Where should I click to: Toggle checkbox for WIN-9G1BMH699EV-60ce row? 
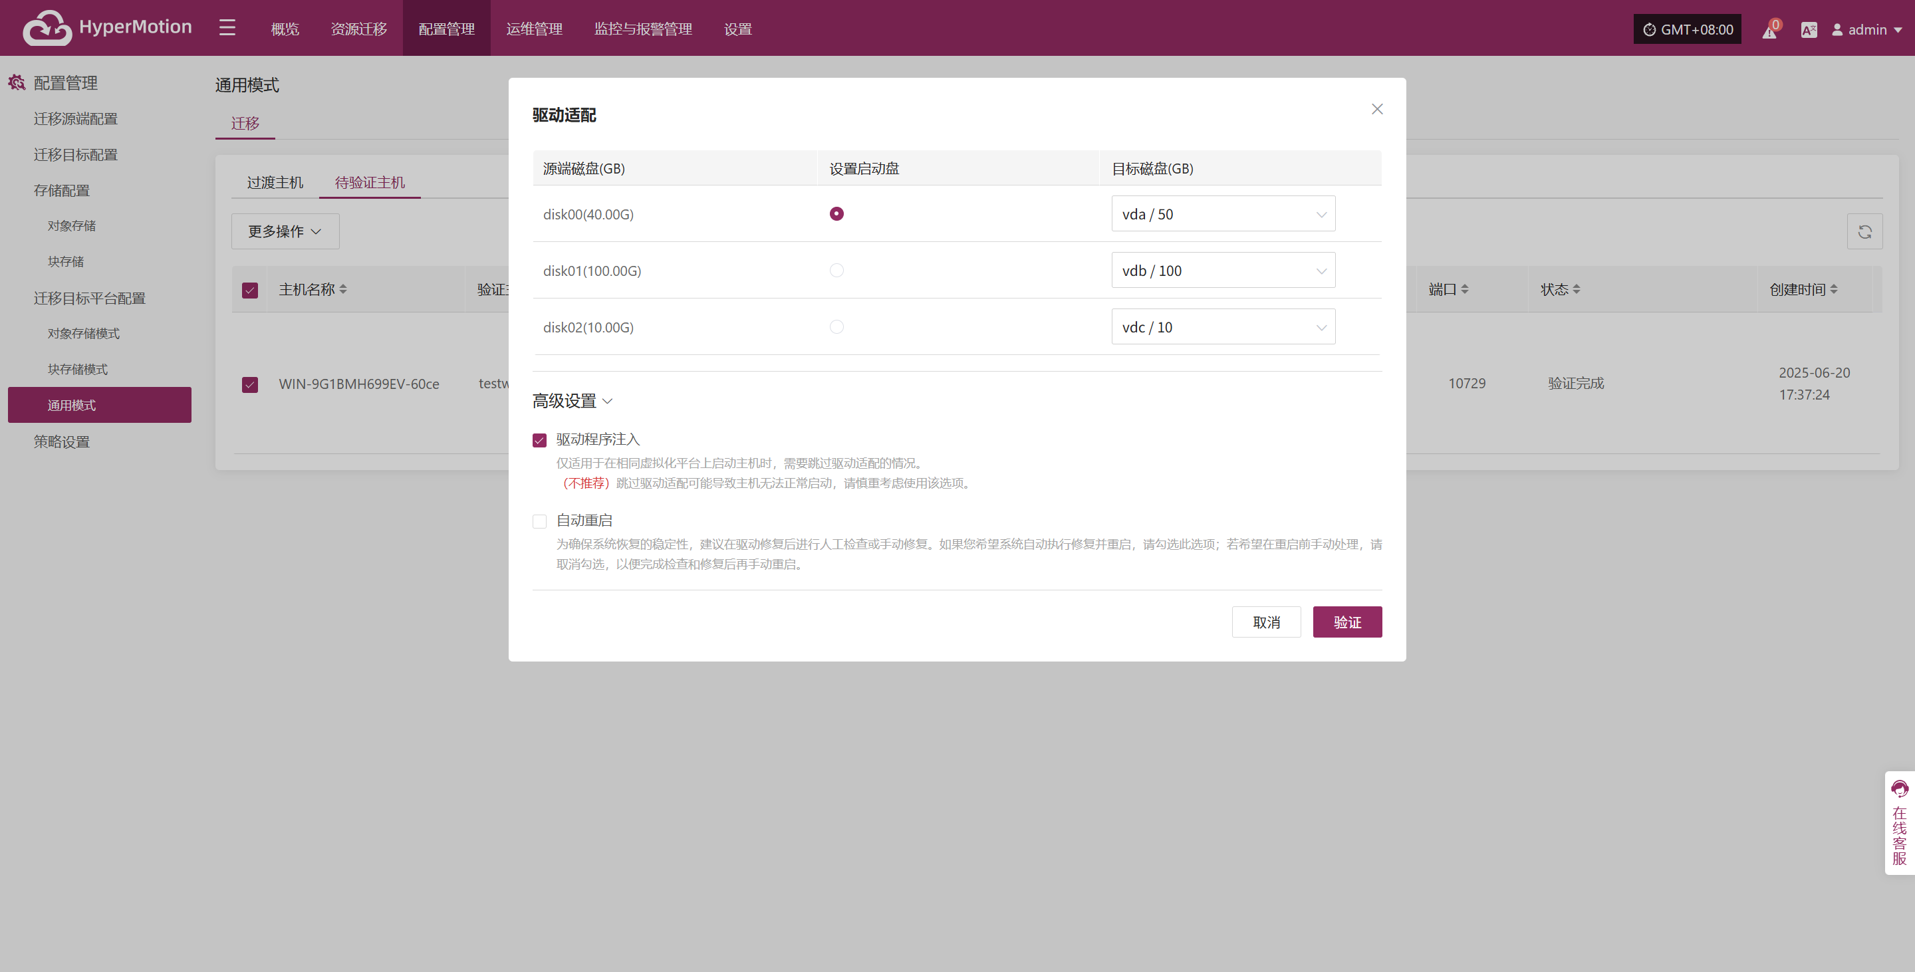coord(250,384)
